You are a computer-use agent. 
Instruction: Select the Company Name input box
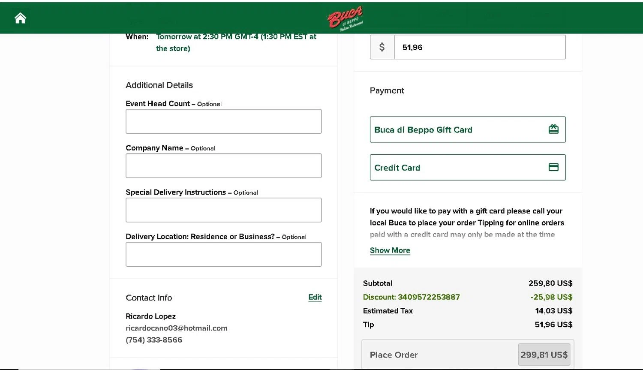223,165
